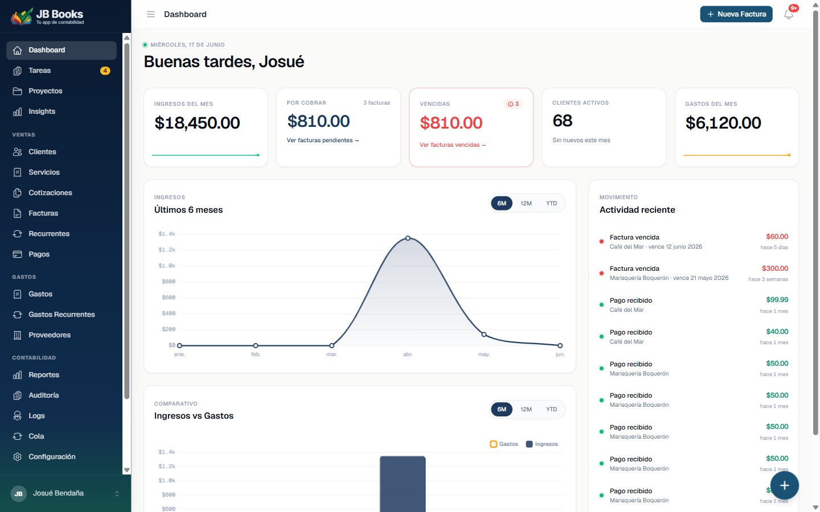The height and width of the screenshot is (512, 820).
Task: Open the Logs icon in sidebar
Action: (x=18, y=416)
